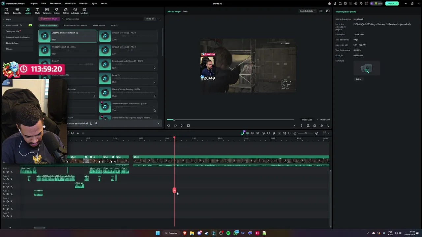Select Whoosh Swoosh 08 - AISFX audio clip
The image size is (422, 237).
pyautogui.click(x=128, y=50)
